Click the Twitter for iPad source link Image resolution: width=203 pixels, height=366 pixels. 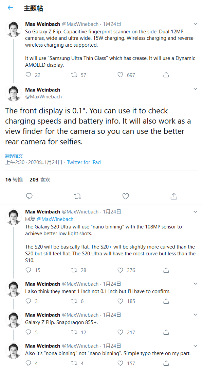pos(84,162)
